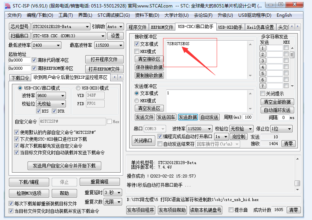The width and height of the screenshot is (312, 220).
Task: Click multi-string send button number 4
Action: [x=262, y=67]
